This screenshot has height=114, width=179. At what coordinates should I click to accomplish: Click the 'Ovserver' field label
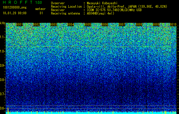pyautogui.click(x=58, y=3)
